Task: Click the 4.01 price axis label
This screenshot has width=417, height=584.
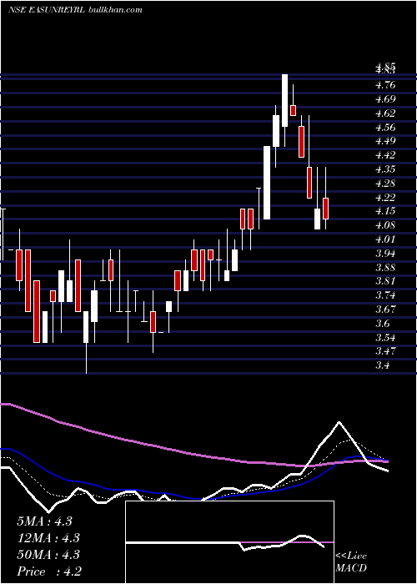Action: coord(385,239)
